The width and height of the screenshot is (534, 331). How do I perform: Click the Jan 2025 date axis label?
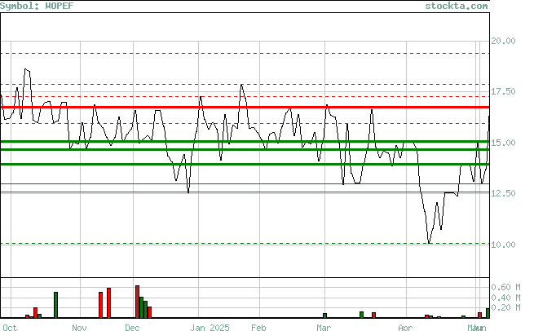[210, 328]
